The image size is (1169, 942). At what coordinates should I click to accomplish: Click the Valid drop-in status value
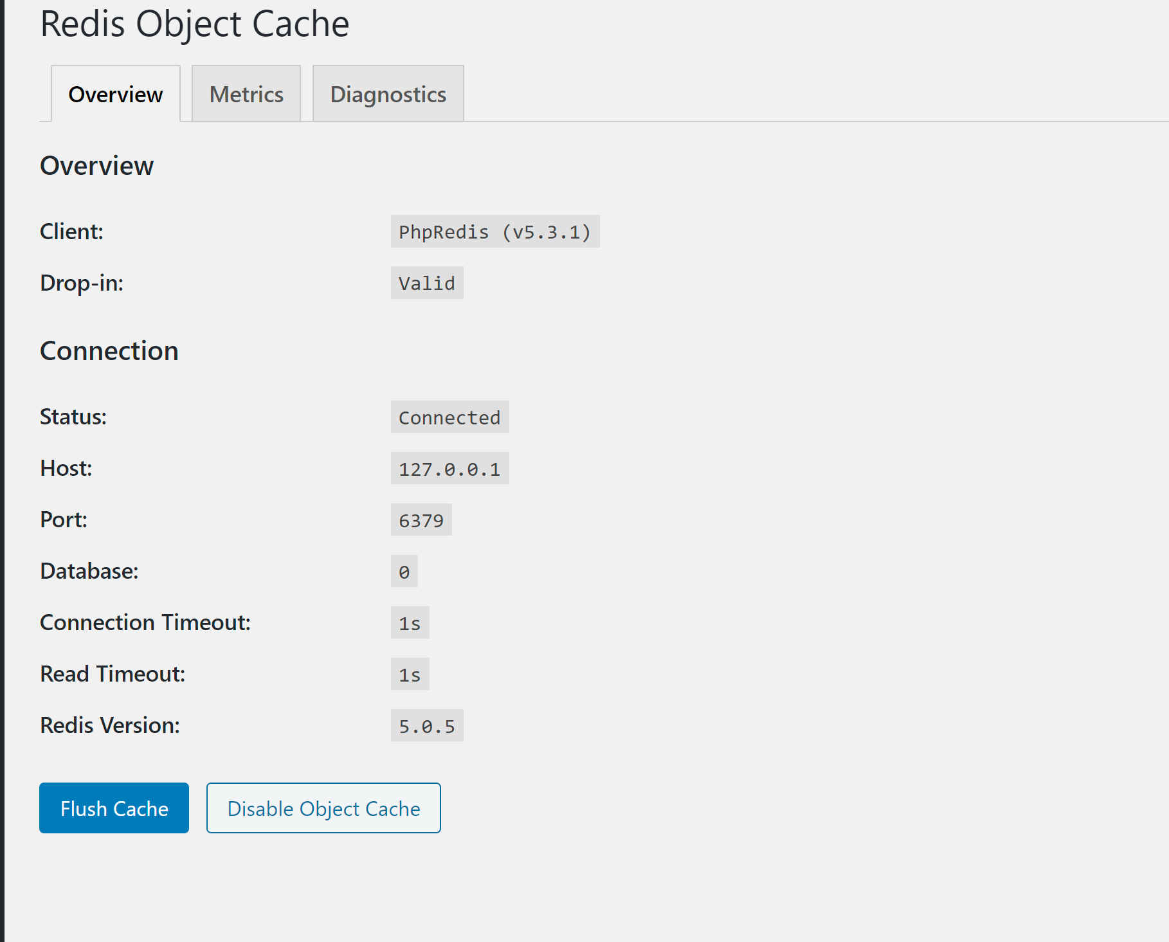coord(426,283)
